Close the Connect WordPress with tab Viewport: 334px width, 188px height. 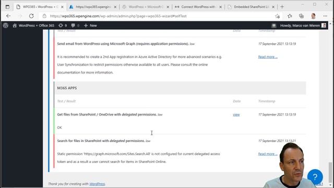(220, 7)
